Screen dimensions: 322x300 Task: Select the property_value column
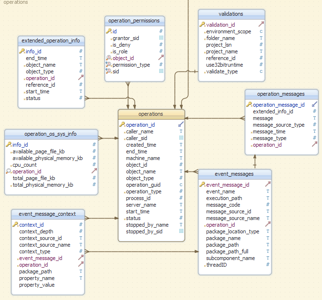[37, 285]
